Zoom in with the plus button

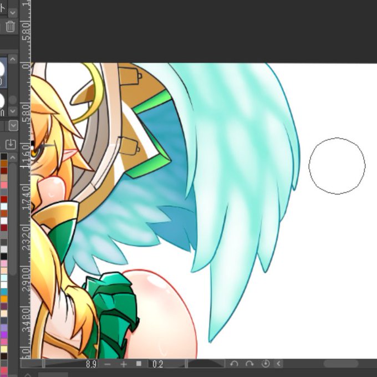click(x=123, y=364)
